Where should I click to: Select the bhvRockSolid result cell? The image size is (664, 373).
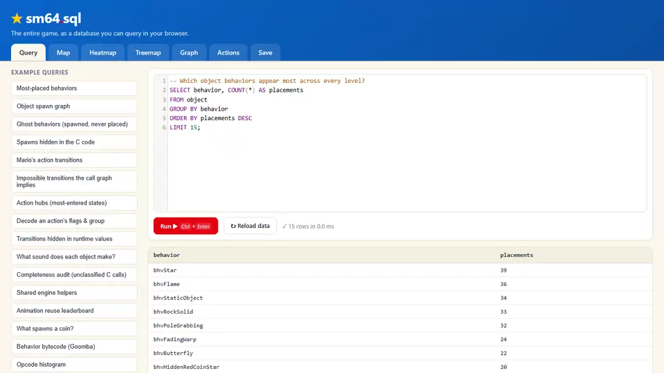pyautogui.click(x=173, y=312)
